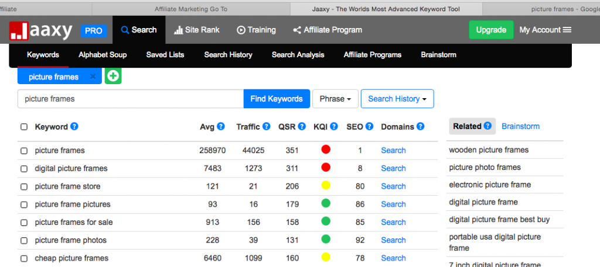Click the Find Keywords button

pyautogui.click(x=277, y=99)
